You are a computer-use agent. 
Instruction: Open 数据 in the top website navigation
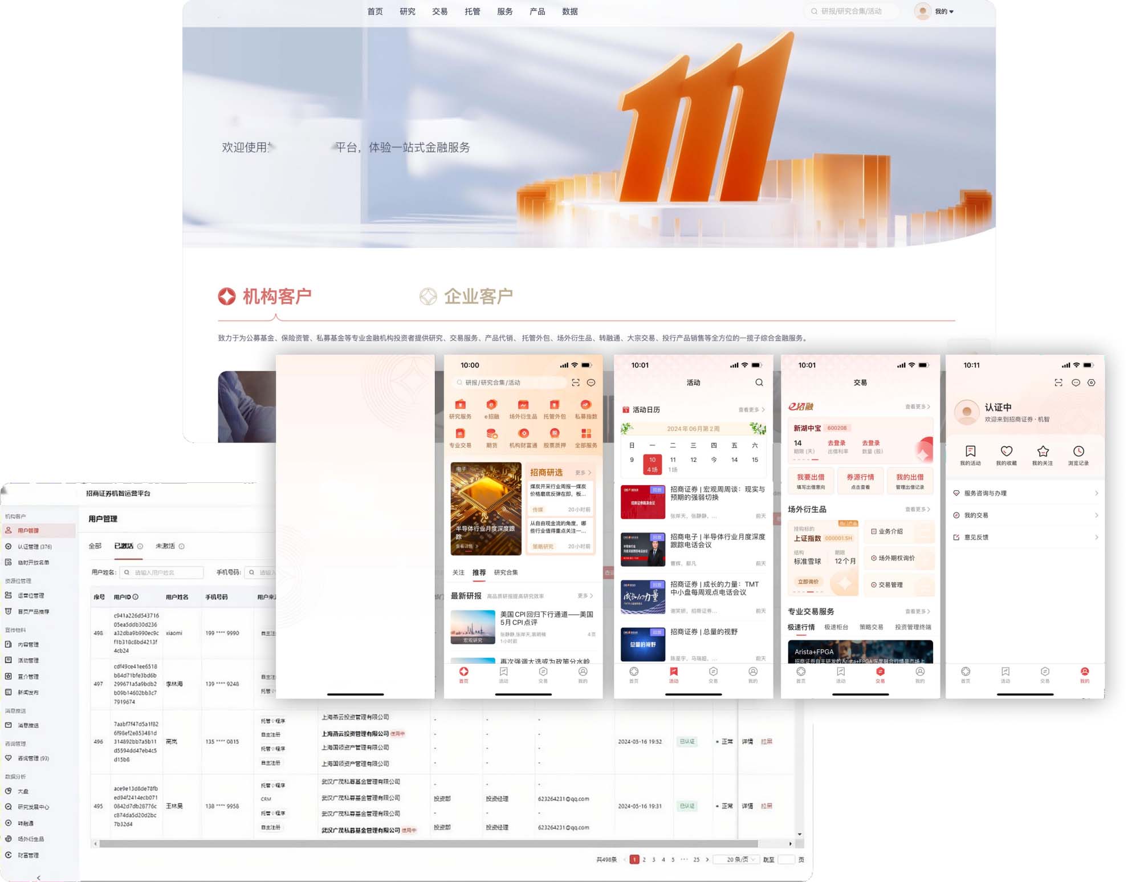pos(570,11)
